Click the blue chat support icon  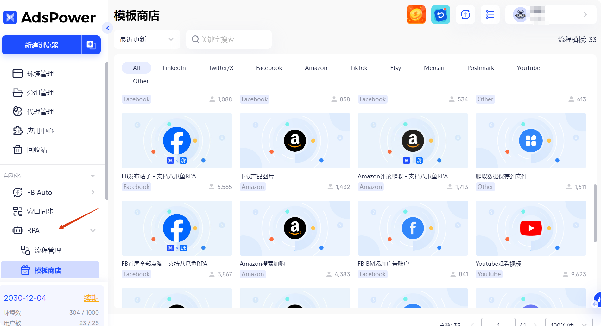tap(441, 15)
